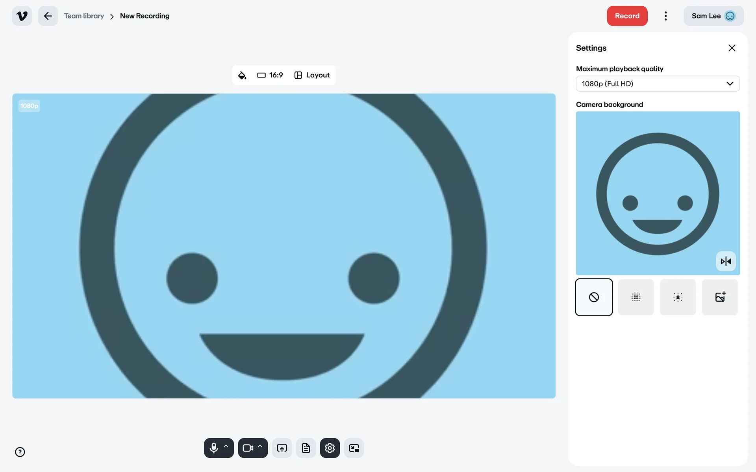Start recording with the Record button
Viewport: 756px width, 472px height.
click(627, 16)
